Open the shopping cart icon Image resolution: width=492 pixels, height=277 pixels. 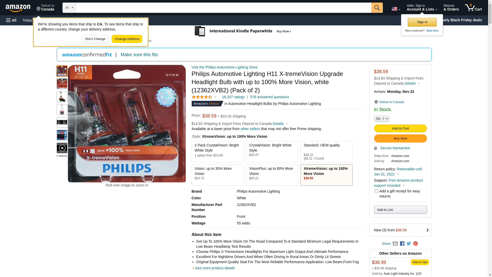point(473,8)
